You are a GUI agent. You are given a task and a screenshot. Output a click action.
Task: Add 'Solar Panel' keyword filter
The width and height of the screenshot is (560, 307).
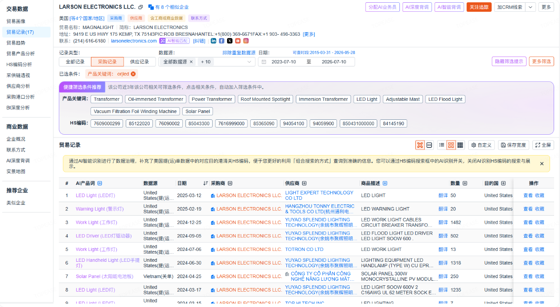point(198,111)
